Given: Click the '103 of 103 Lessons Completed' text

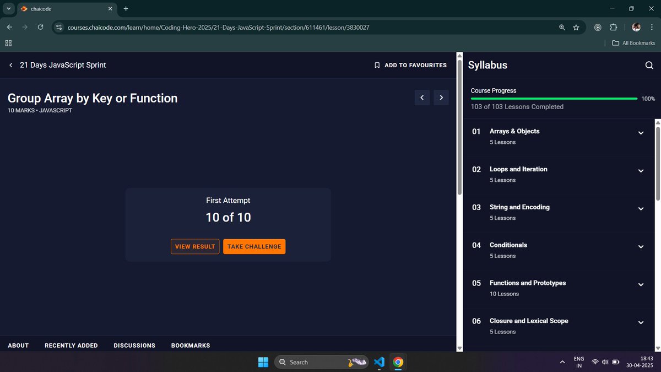Looking at the screenshot, I should [517, 107].
